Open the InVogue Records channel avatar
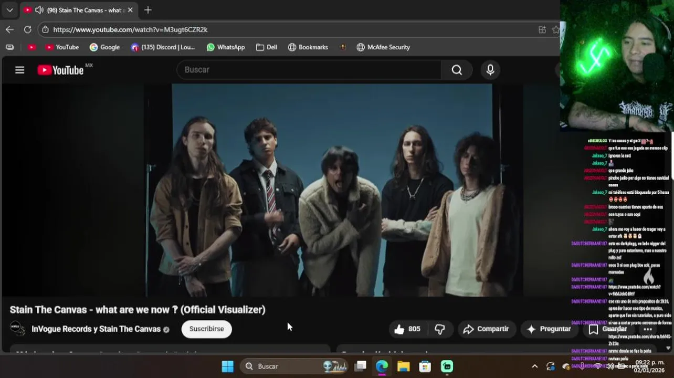The image size is (674, 378). click(17, 329)
